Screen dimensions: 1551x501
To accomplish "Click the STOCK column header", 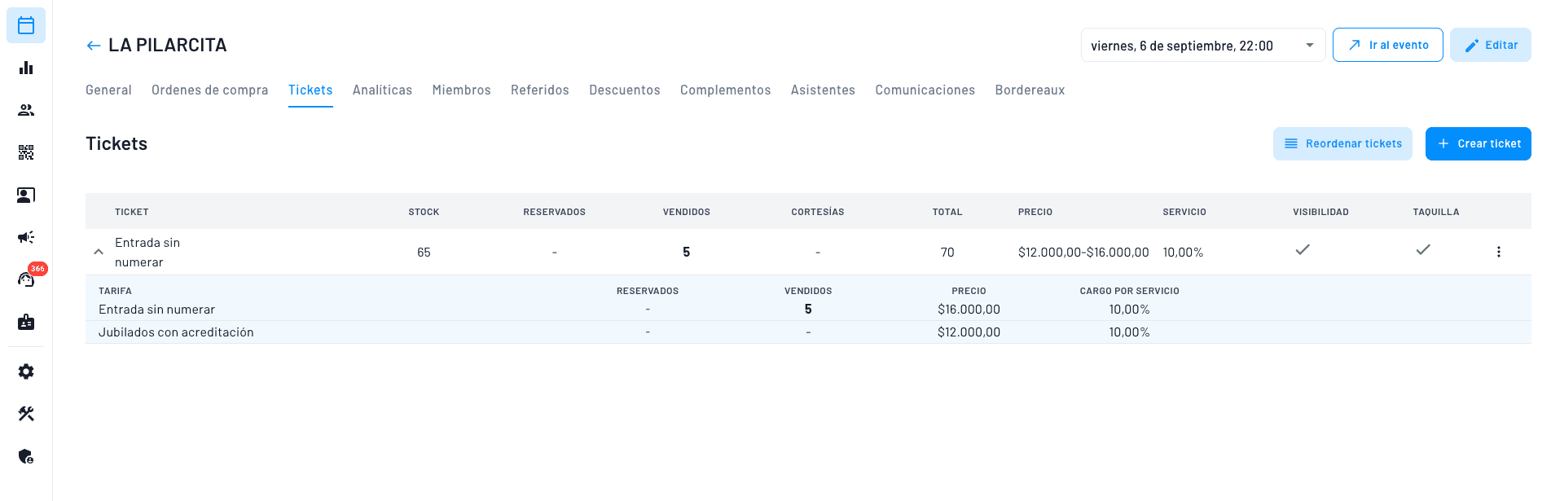I will (x=424, y=212).
